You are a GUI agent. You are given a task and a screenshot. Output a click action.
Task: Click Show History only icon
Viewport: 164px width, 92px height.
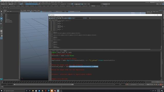point(63,18)
